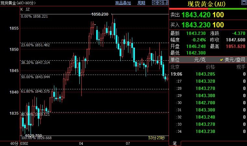This screenshot has height=146, width=247.
Task: Click the left arrow navigation icon
Action: 154,3
